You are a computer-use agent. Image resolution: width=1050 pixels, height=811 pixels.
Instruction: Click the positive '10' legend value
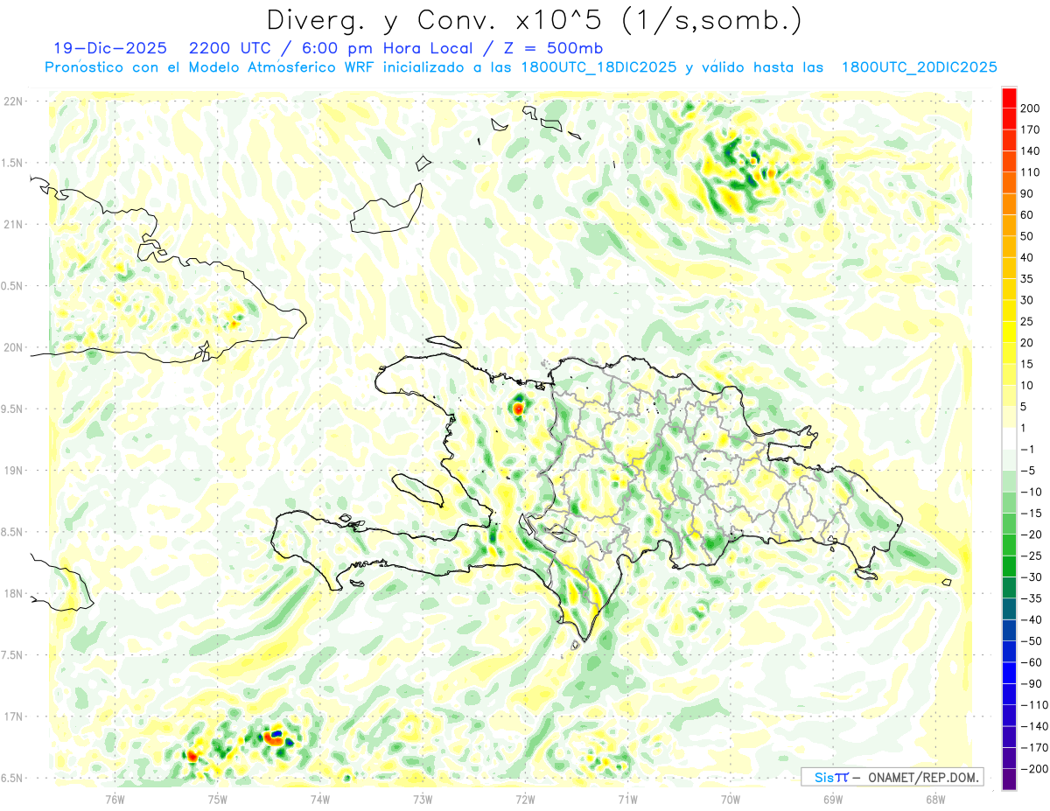tap(1027, 386)
